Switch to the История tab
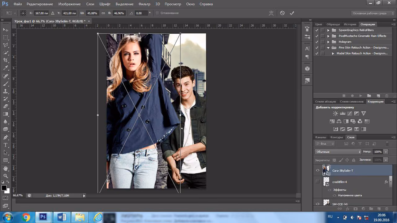Image resolution: width=397 pixels, height=223 pixels. pyautogui.click(x=350, y=24)
